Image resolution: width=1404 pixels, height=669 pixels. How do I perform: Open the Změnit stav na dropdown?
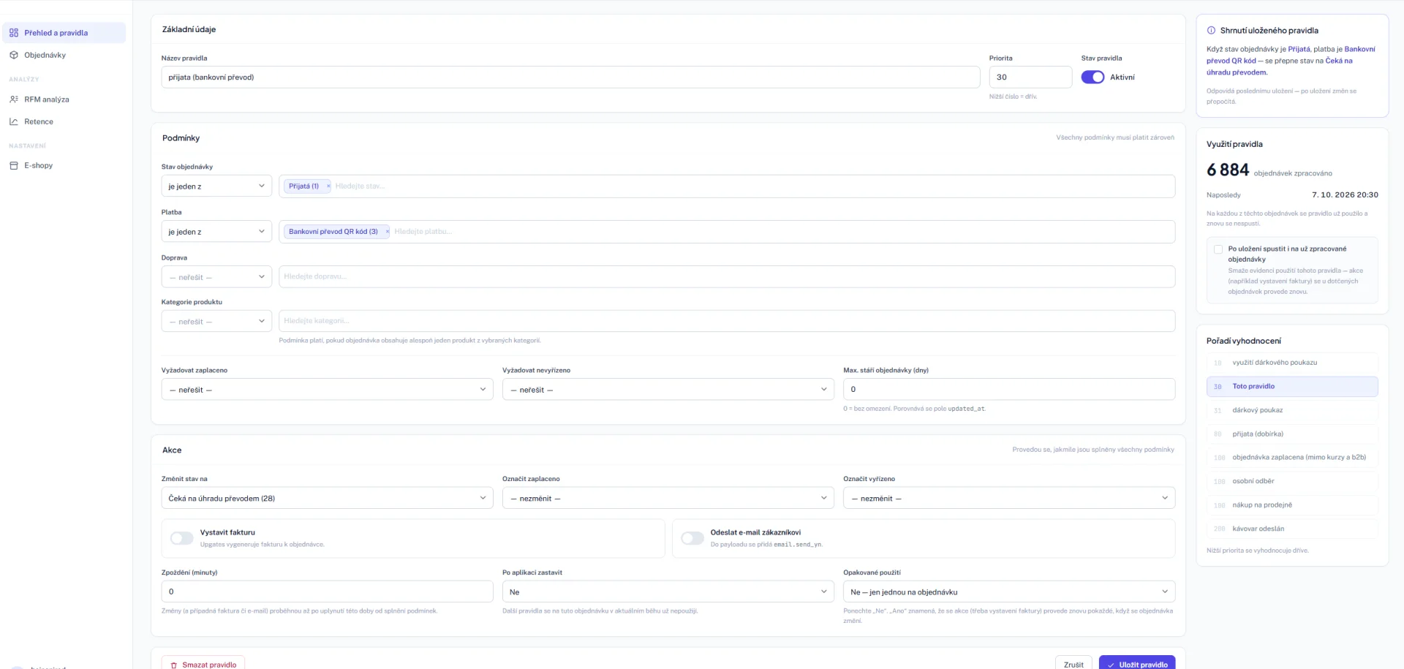pos(327,498)
